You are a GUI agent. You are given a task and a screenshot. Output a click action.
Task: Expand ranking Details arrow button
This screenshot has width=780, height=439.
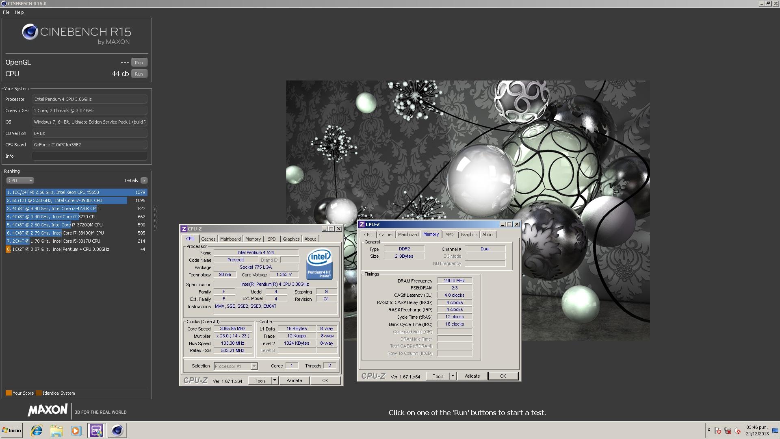point(144,180)
